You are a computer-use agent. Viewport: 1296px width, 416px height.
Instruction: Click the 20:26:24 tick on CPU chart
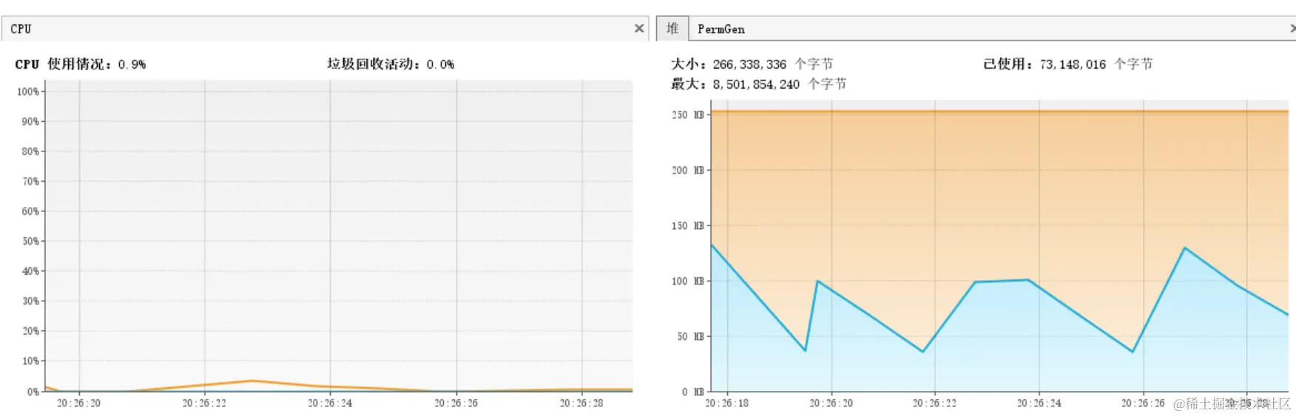[x=330, y=403]
